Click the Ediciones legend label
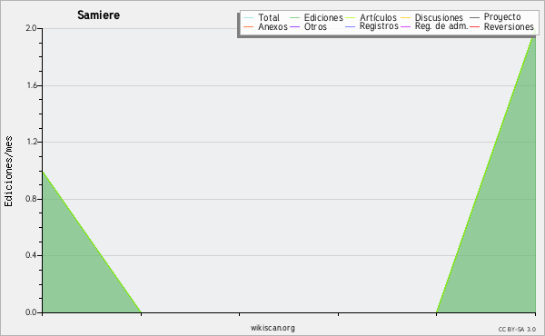Viewport: 545px width, 336px height. (323, 17)
